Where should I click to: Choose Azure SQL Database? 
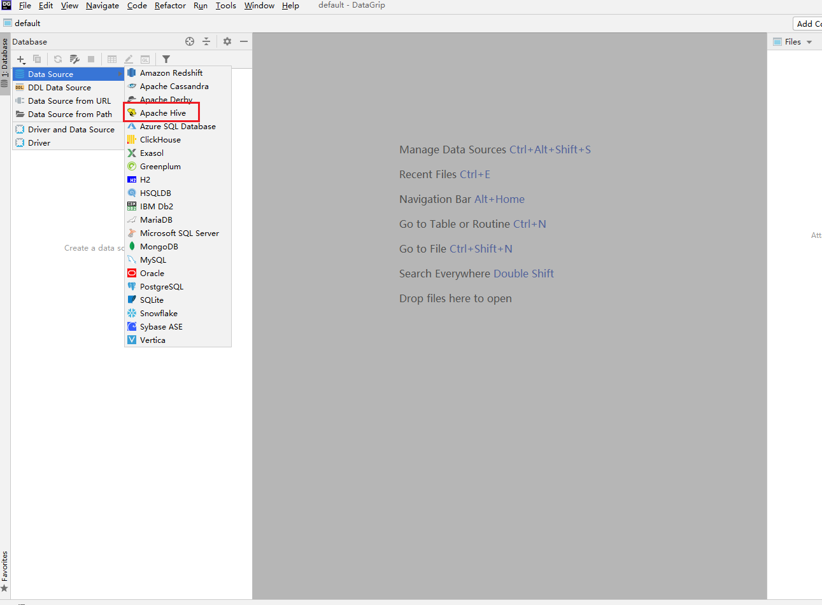[x=178, y=126]
